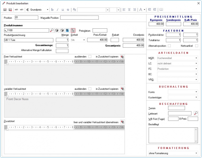Click the Sonderpreis link label
The image size is (202, 158).
point(173,20)
